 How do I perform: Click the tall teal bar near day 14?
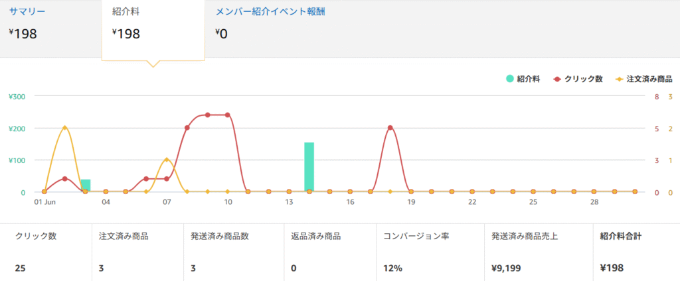tap(309, 167)
